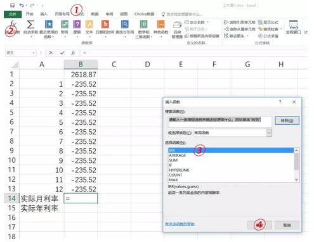Open the 数学和三角函数 menu
This screenshot has width=314, height=242.
(144, 29)
